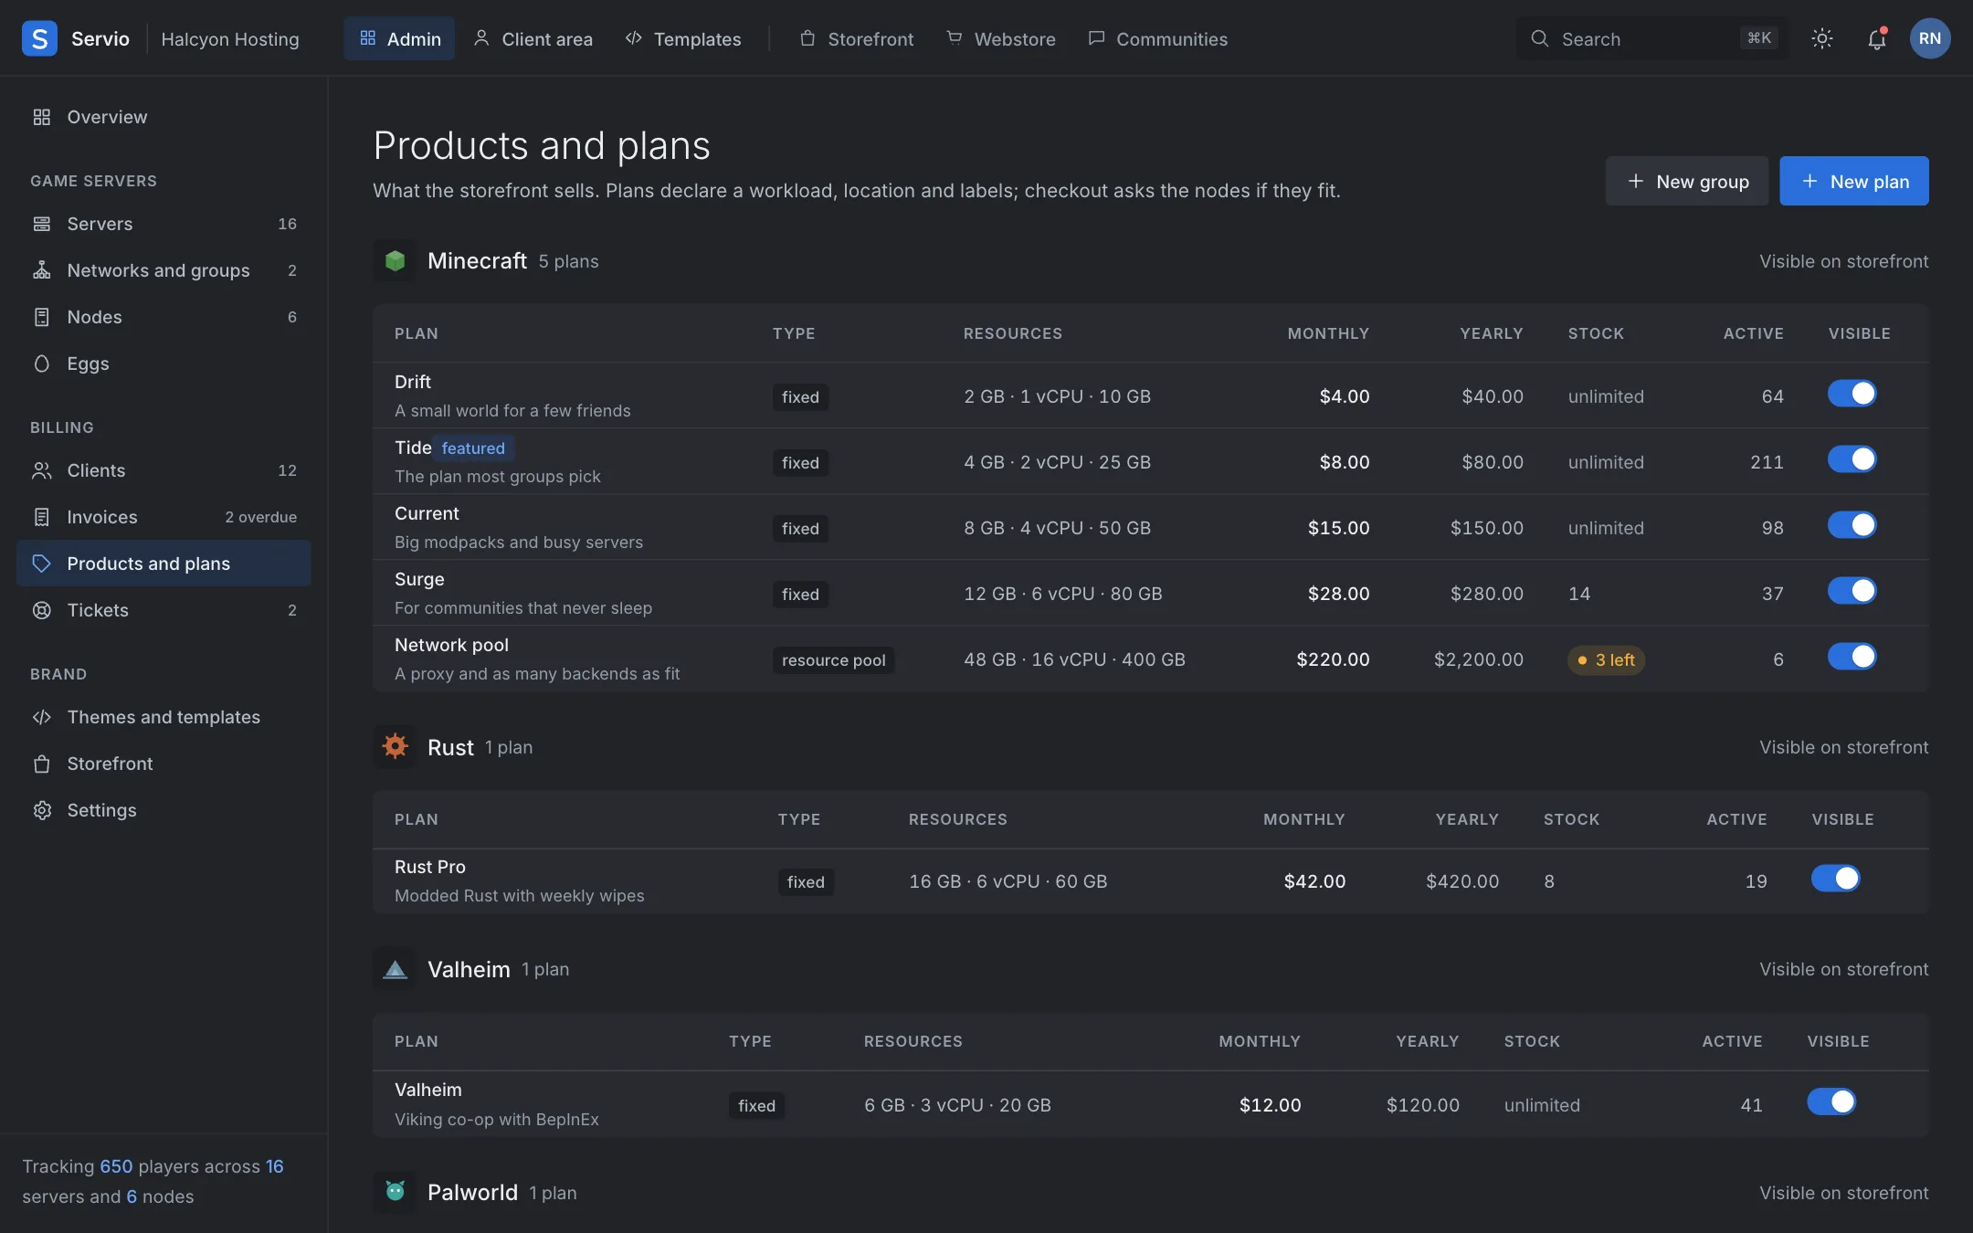This screenshot has height=1233, width=1973.
Task: Click the New plan button
Action: 1854,181
